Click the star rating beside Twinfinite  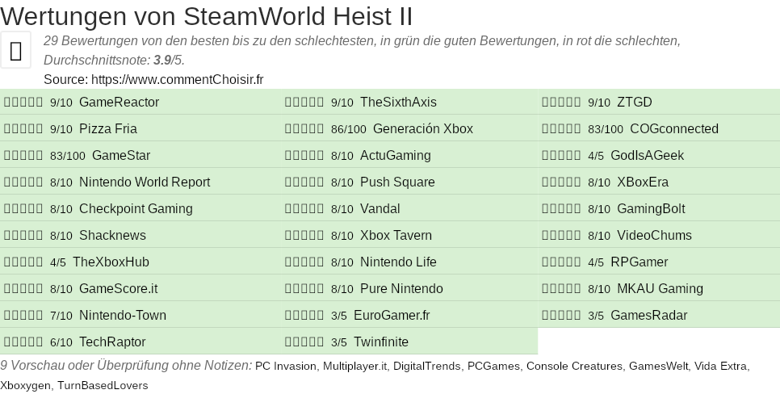(304, 342)
